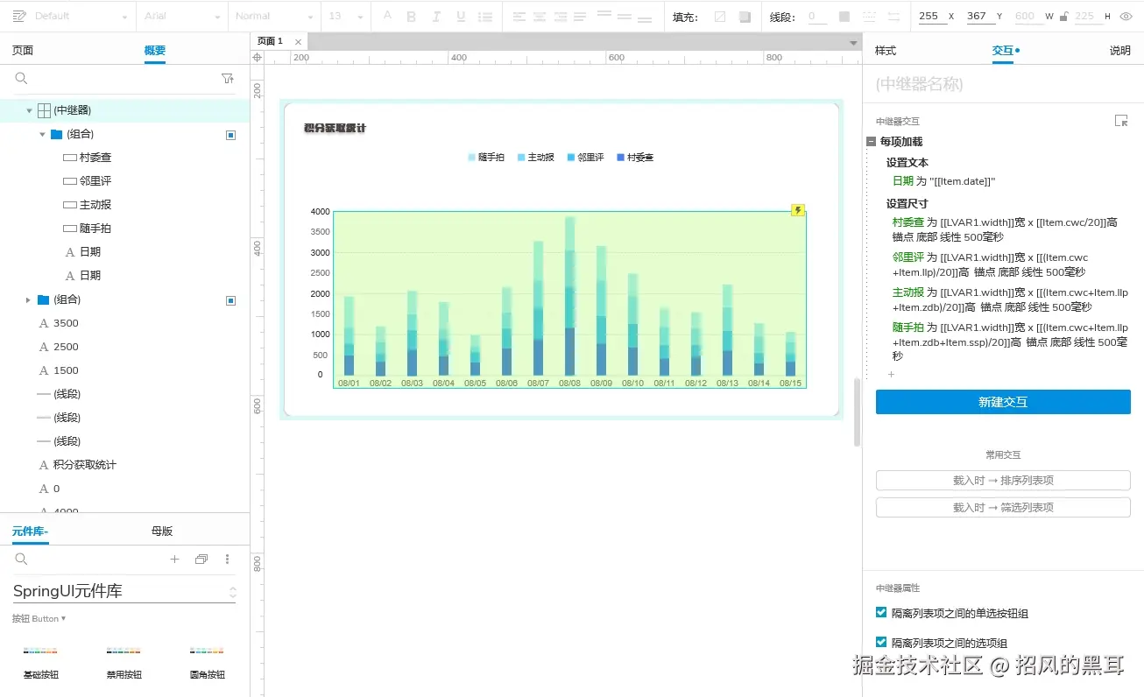Open the 设置文本 action
1144x697 pixels.
[907, 163]
